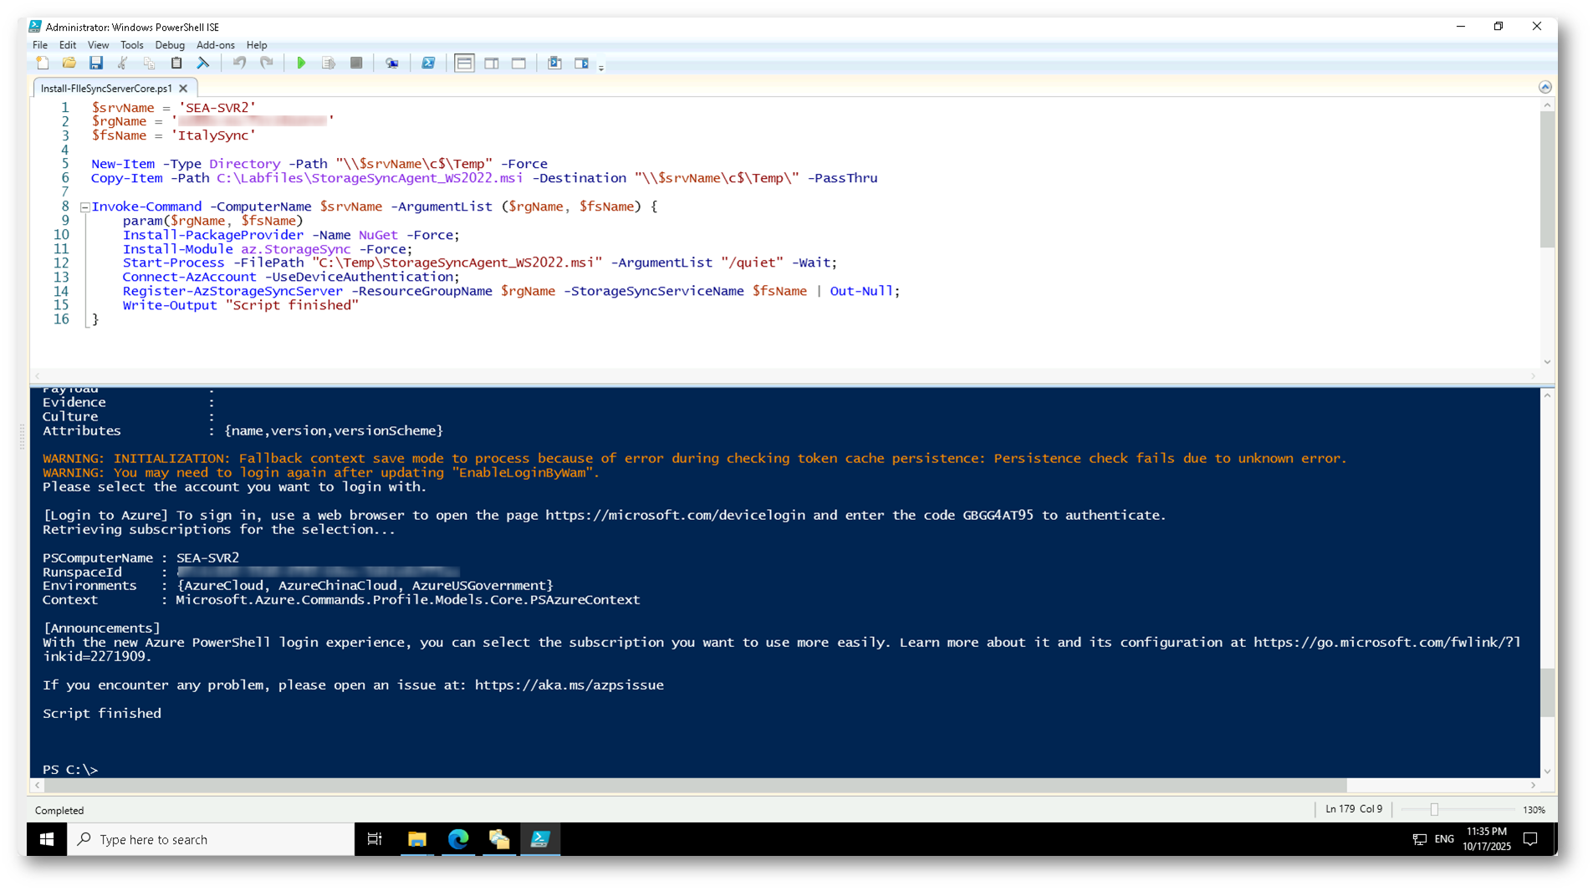Click the Run Script green play icon
The width and height of the screenshot is (1593, 891).
pyautogui.click(x=301, y=64)
